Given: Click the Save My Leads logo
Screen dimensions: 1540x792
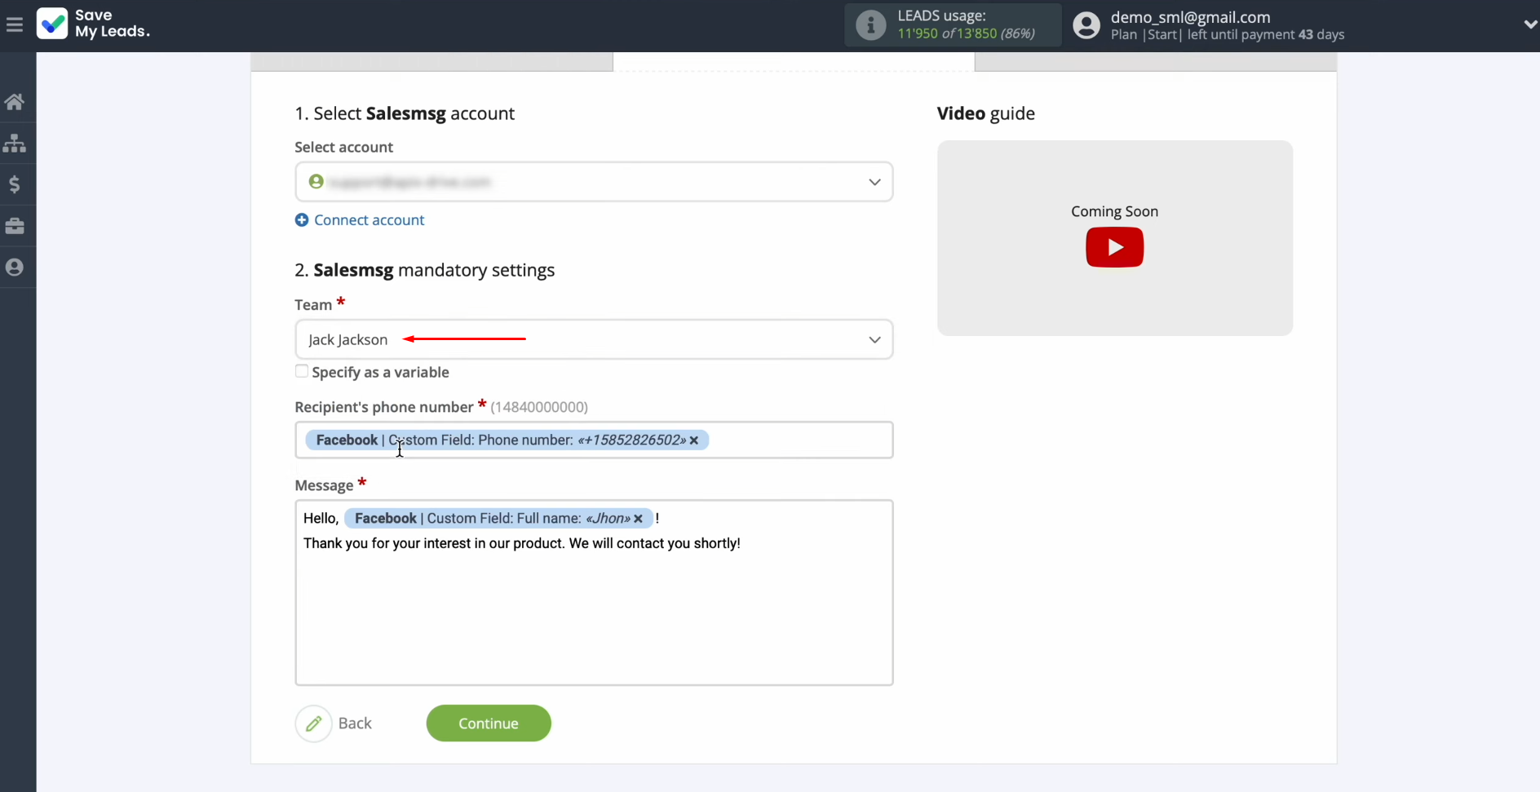Looking at the screenshot, I should (93, 24).
